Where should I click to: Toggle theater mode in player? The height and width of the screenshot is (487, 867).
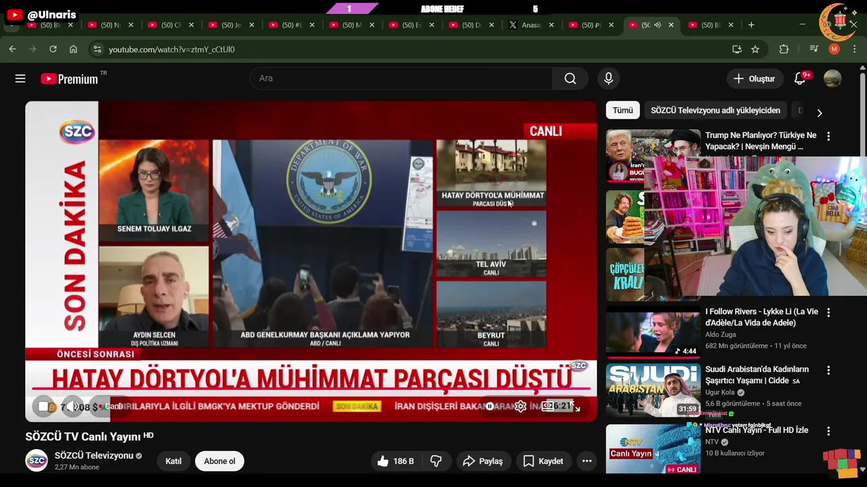pyautogui.click(x=549, y=407)
